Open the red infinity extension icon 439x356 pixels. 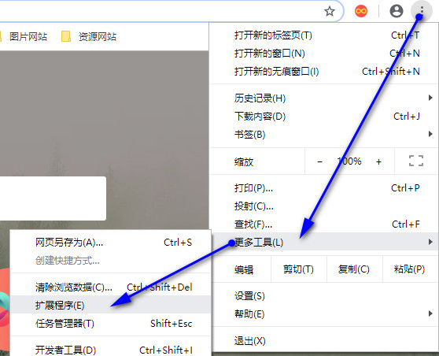coord(361,11)
